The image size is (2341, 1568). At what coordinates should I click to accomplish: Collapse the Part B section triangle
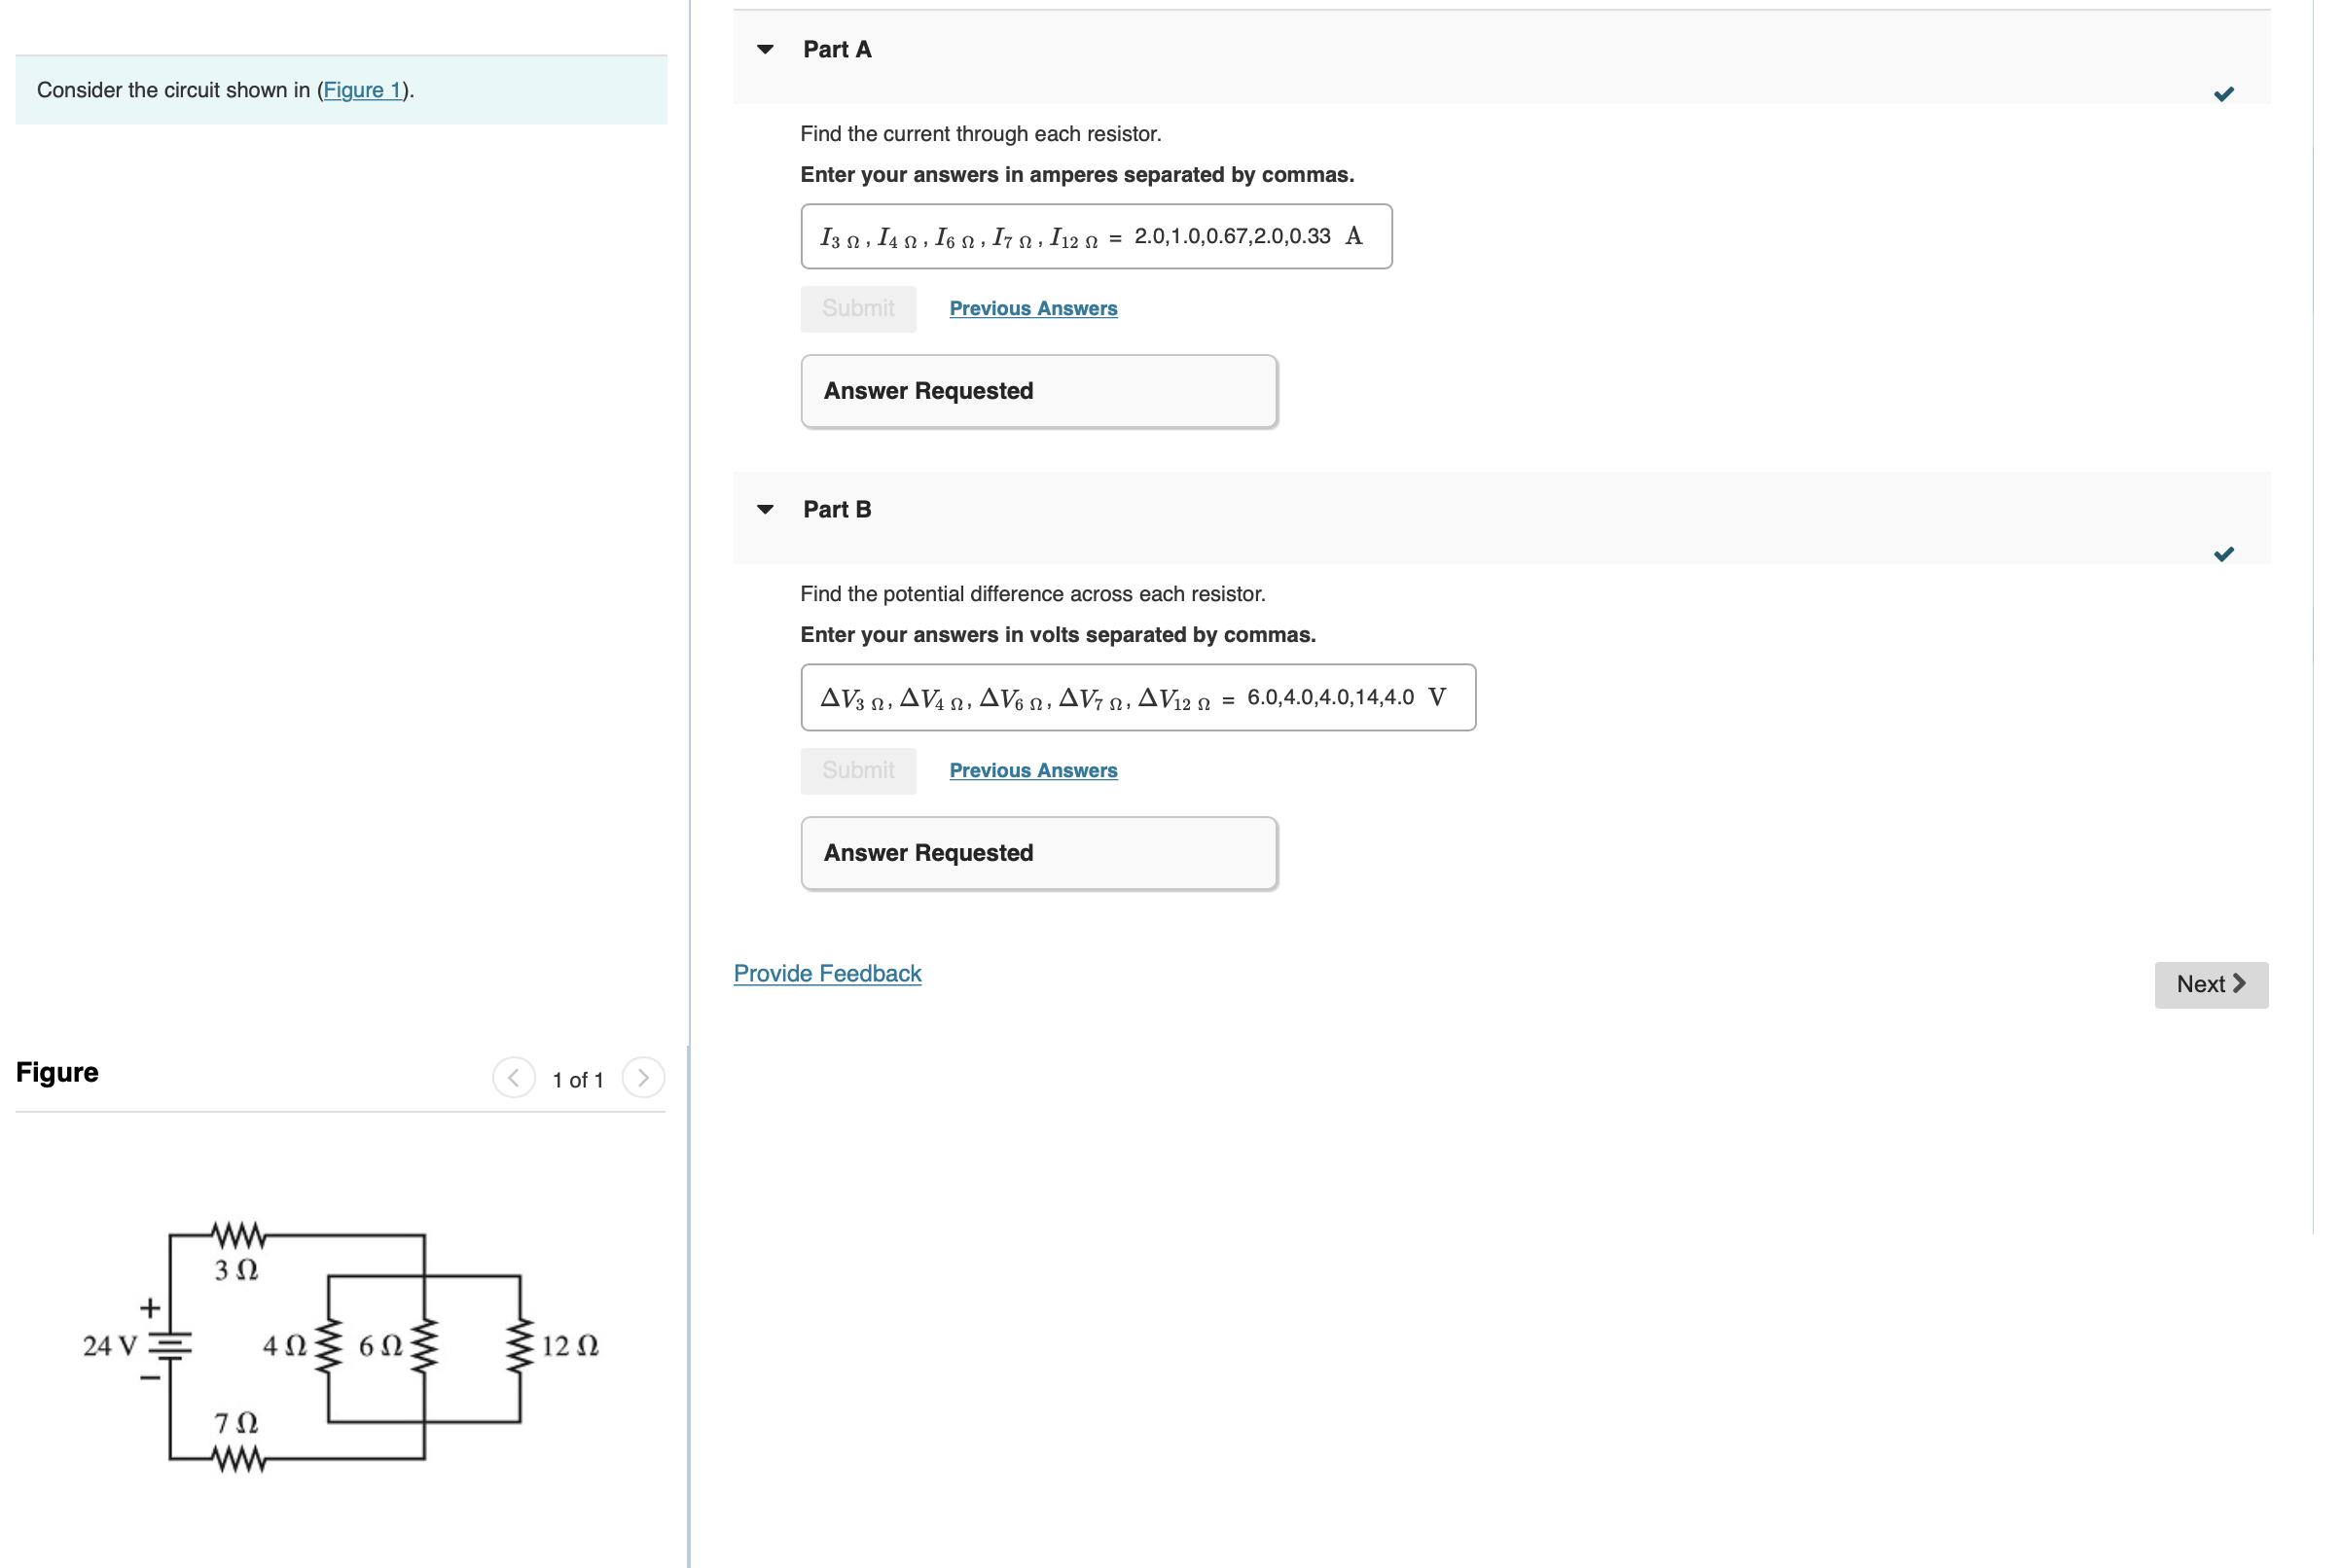[x=765, y=509]
